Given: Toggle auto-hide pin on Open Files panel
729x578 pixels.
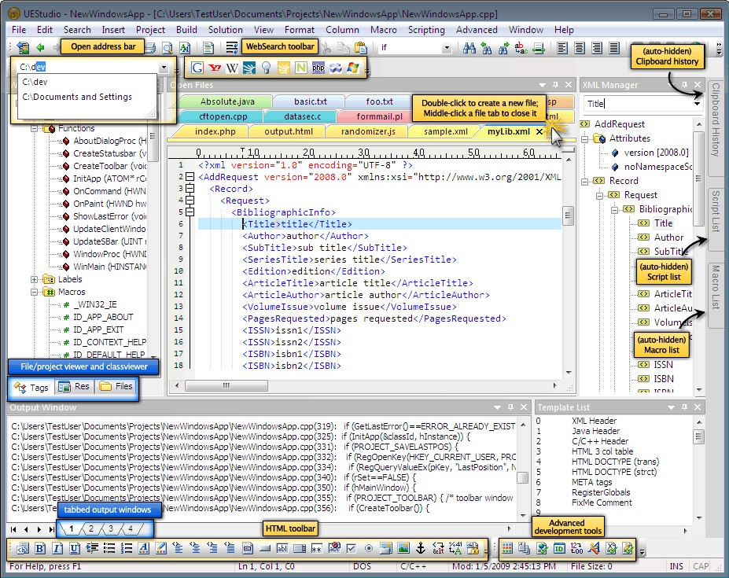Looking at the screenshot, I should [x=555, y=85].
